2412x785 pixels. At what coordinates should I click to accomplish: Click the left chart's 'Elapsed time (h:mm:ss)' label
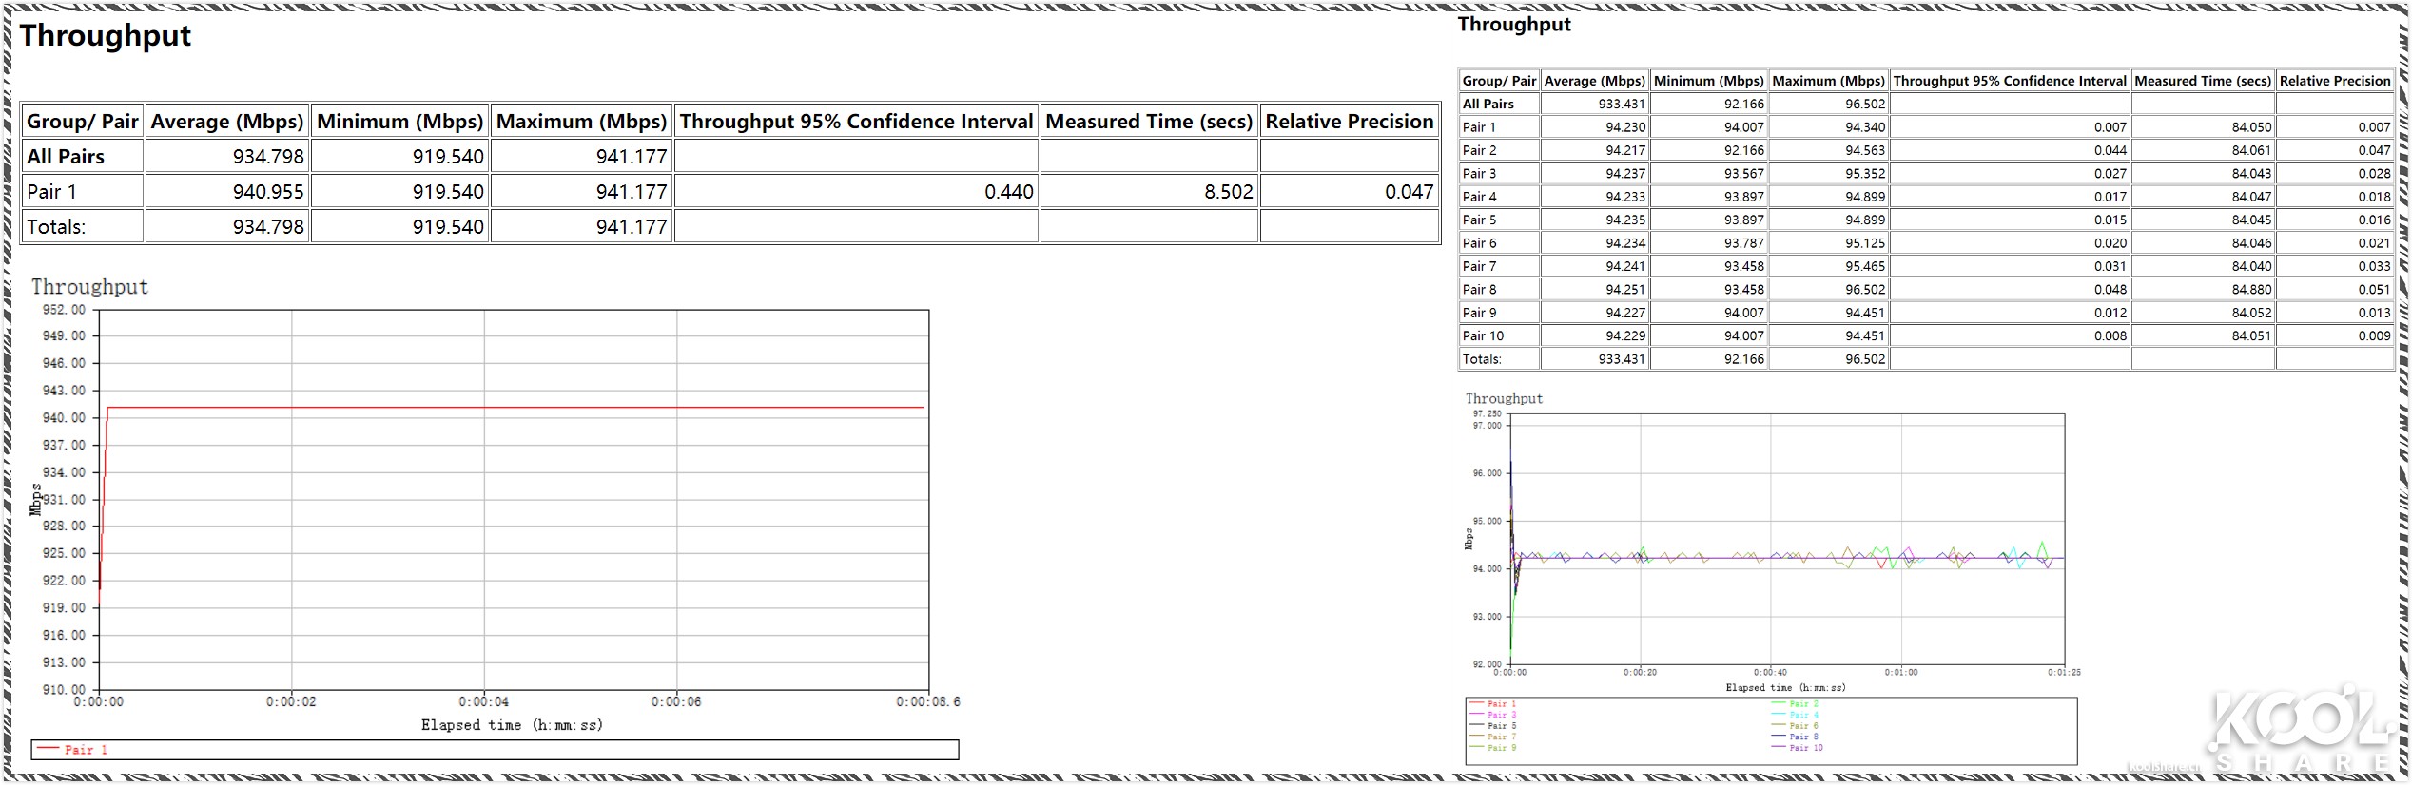(x=512, y=725)
